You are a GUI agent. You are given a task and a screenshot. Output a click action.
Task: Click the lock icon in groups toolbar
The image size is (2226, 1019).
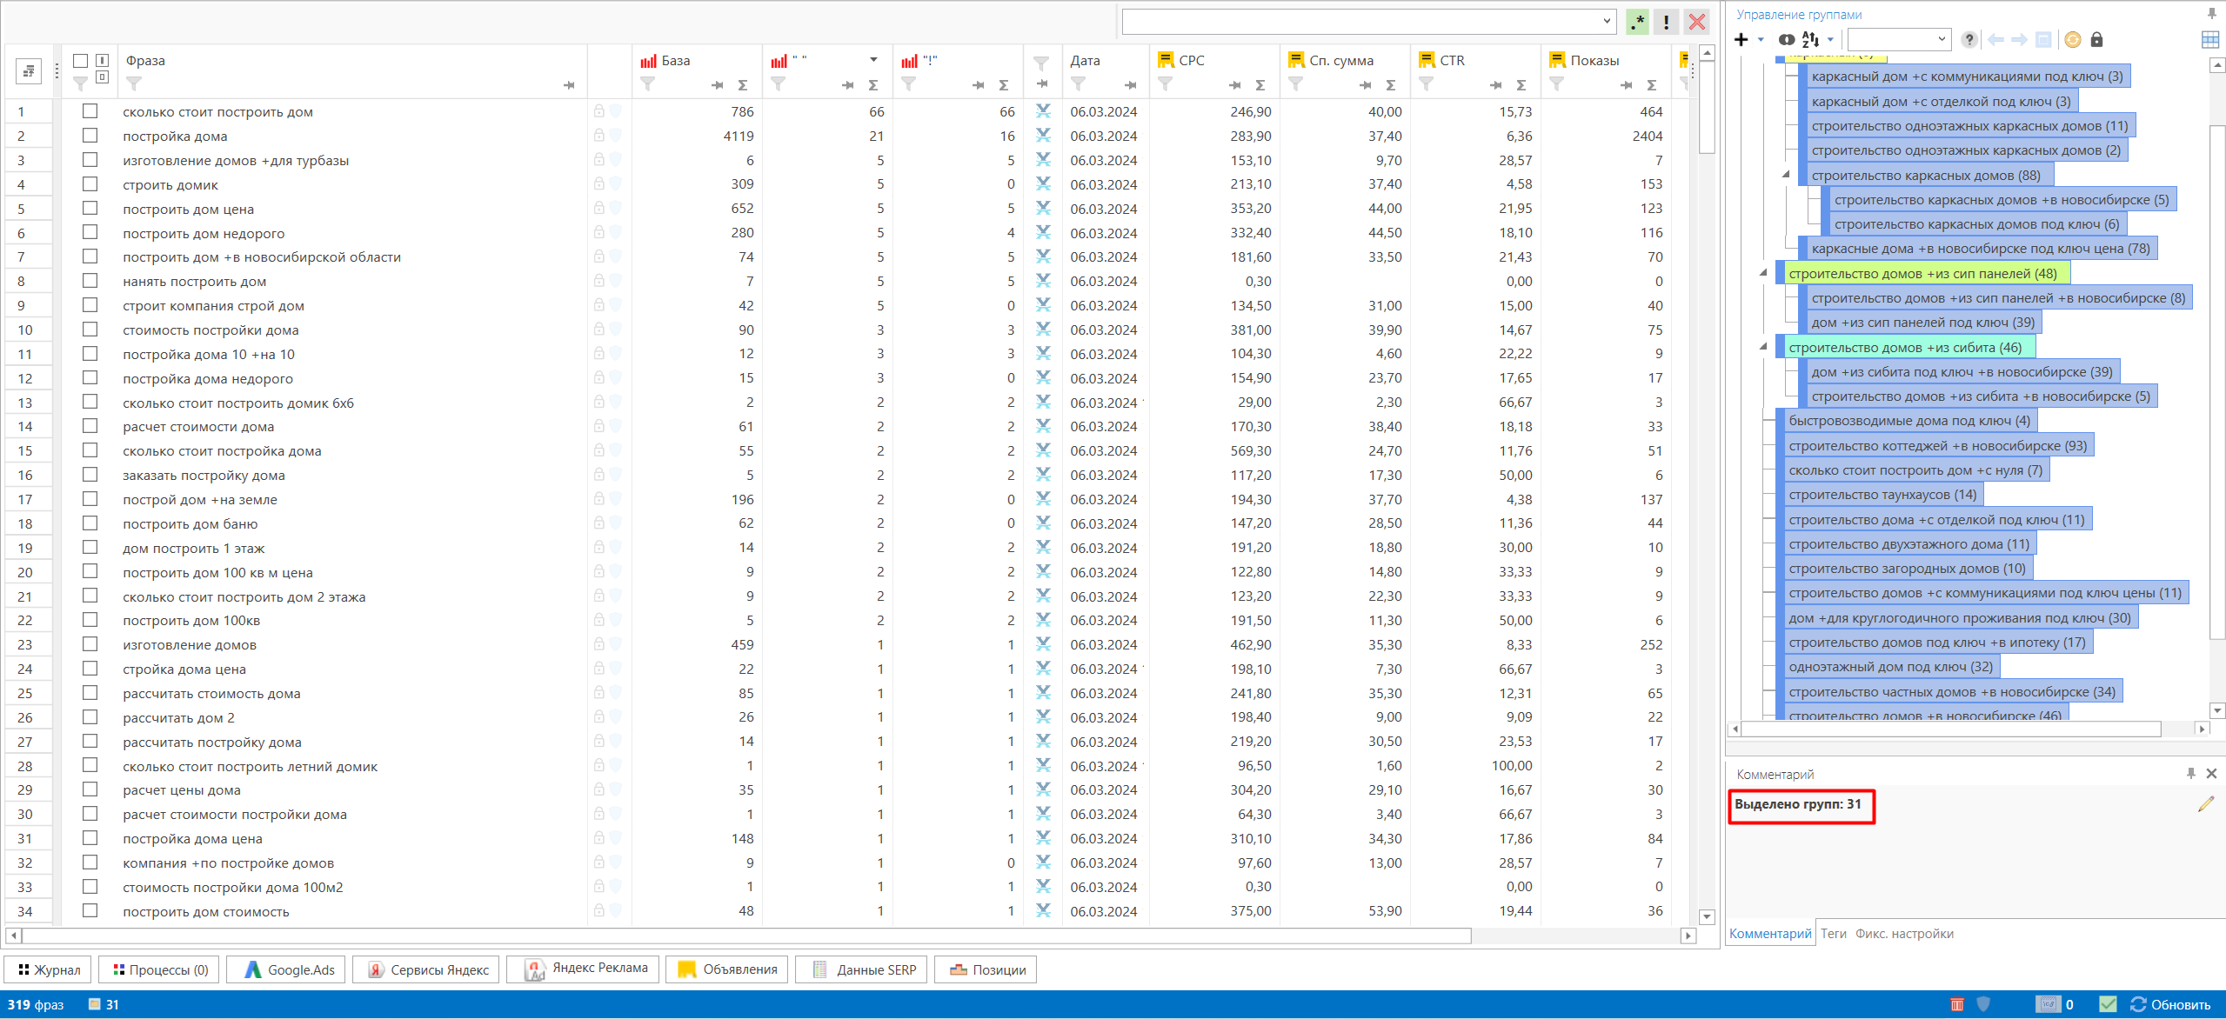[x=2096, y=40]
